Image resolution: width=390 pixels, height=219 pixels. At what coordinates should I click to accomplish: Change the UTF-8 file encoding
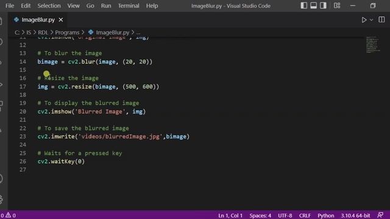click(285, 215)
